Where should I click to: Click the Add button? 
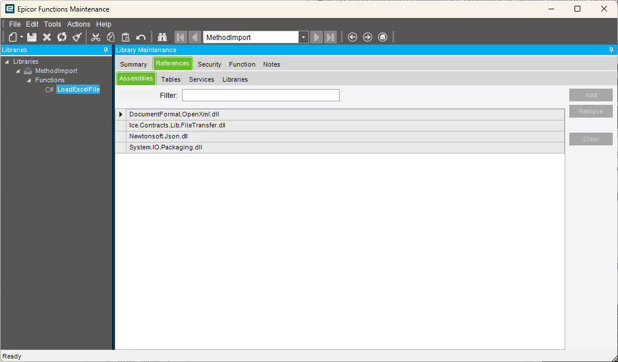pos(591,95)
